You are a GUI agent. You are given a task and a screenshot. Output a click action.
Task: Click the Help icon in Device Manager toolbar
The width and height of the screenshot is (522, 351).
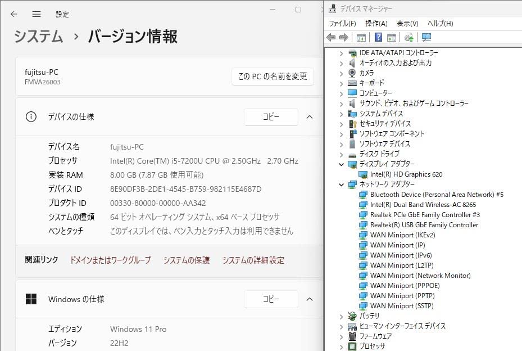pyautogui.click(x=379, y=37)
